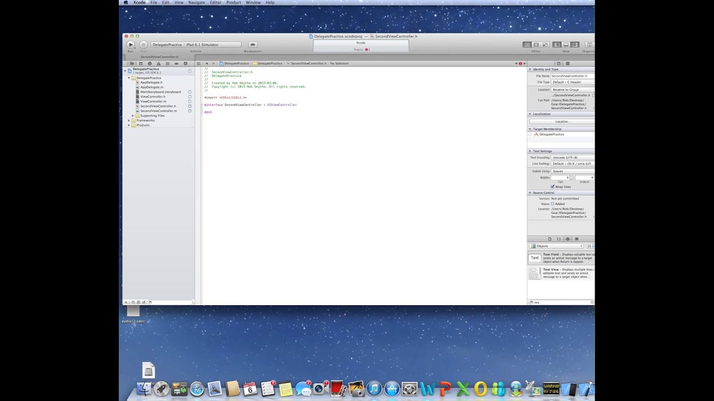Open the code snippet library braces icon
The image size is (714, 401).
click(x=559, y=239)
